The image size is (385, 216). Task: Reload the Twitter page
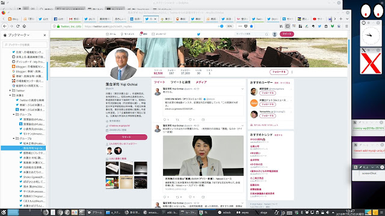click(x=17, y=26)
